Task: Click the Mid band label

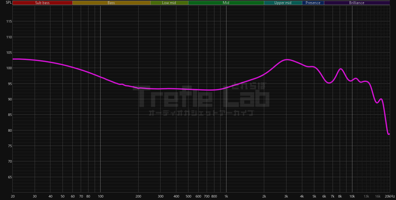Action: click(x=226, y=3)
